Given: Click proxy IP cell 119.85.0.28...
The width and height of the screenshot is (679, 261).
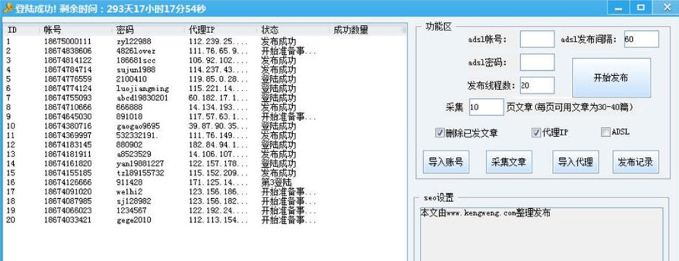Looking at the screenshot, I should pyautogui.click(x=219, y=79).
